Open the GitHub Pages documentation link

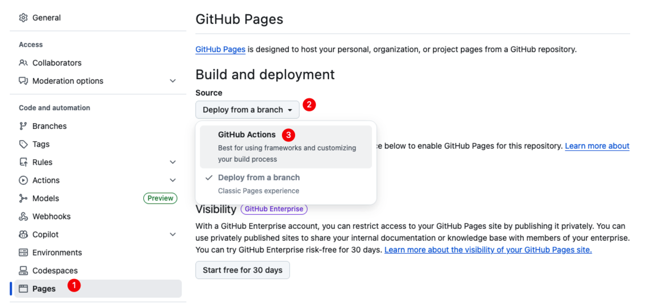click(x=220, y=49)
